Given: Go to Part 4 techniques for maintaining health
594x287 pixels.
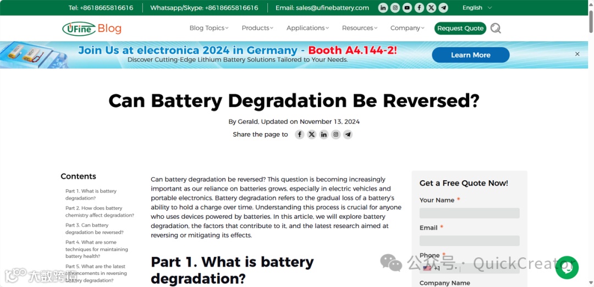Looking at the screenshot, I should (x=97, y=249).
